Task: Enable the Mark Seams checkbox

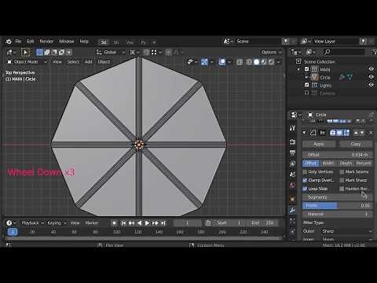Action: point(342,172)
